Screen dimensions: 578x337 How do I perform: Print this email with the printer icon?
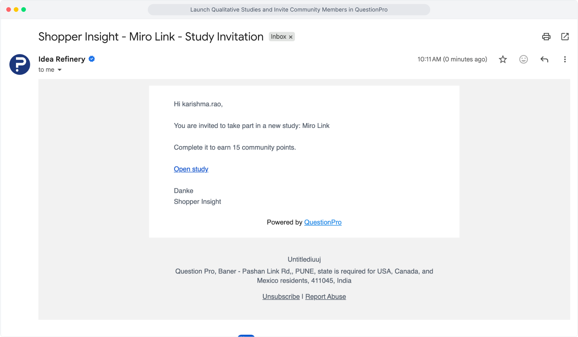(x=546, y=37)
